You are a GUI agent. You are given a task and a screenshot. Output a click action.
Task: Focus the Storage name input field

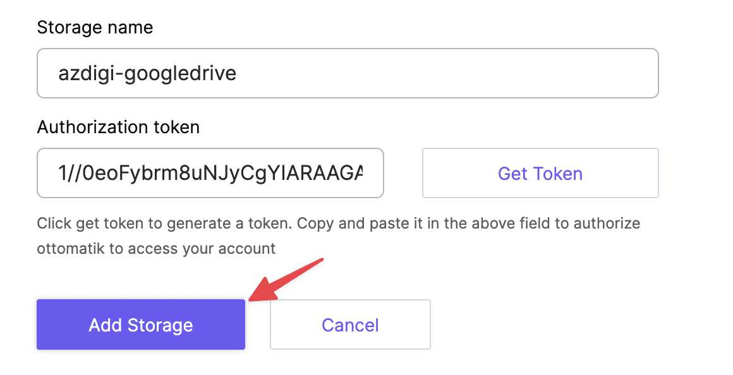[348, 73]
